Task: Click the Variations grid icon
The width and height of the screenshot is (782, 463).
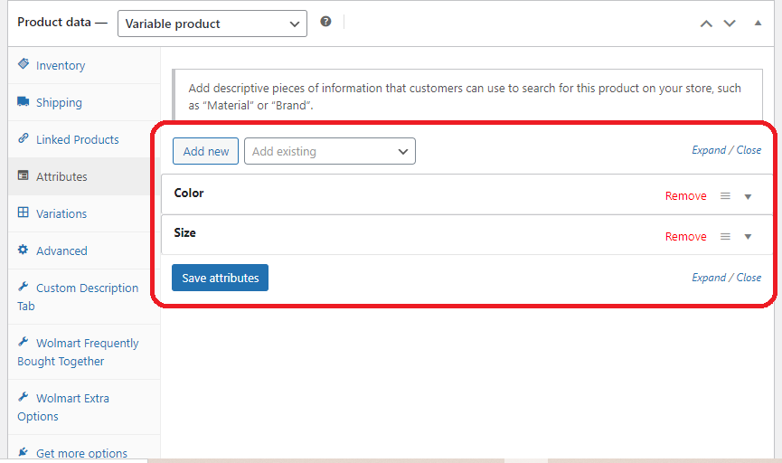Action: click(x=24, y=213)
